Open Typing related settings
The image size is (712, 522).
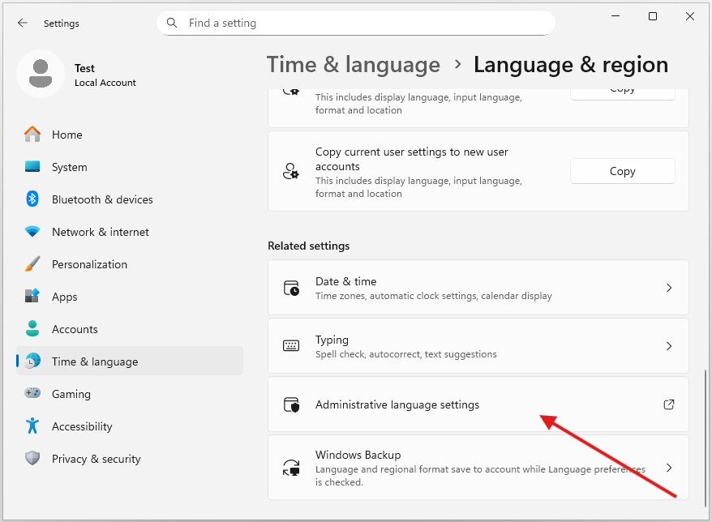(x=478, y=346)
